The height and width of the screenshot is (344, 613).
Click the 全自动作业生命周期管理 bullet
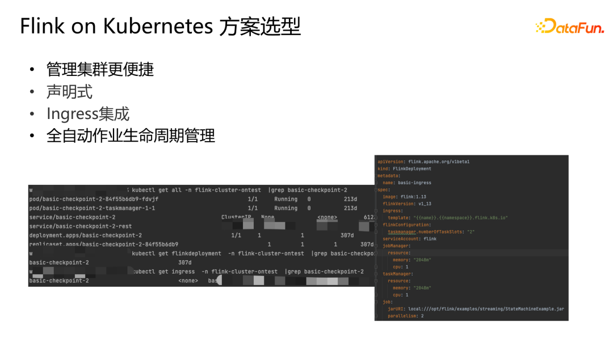[x=131, y=136]
